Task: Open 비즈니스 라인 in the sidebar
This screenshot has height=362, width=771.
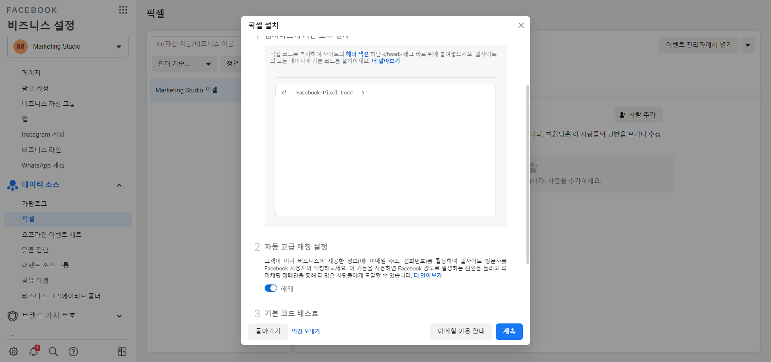Action: coord(41,150)
